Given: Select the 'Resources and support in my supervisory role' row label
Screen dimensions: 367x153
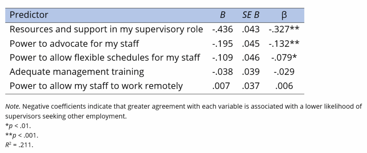Looking at the screenshot, I should (x=106, y=29).
